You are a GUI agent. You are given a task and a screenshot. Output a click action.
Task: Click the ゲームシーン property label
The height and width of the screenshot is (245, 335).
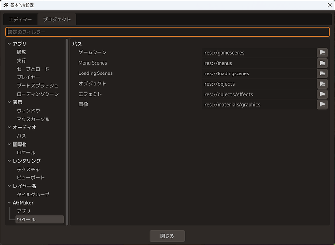click(93, 52)
